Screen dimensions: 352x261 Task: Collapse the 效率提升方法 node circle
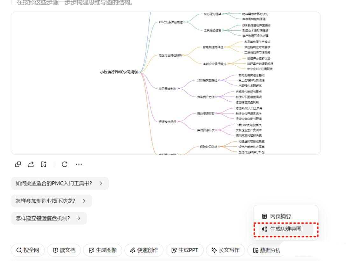click(x=216, y=97)
